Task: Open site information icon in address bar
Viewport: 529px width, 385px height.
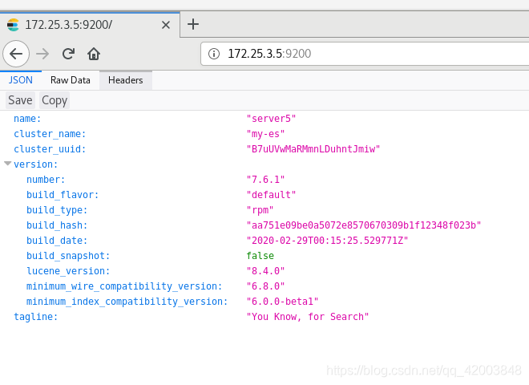Action: click(x=214, y=54)
